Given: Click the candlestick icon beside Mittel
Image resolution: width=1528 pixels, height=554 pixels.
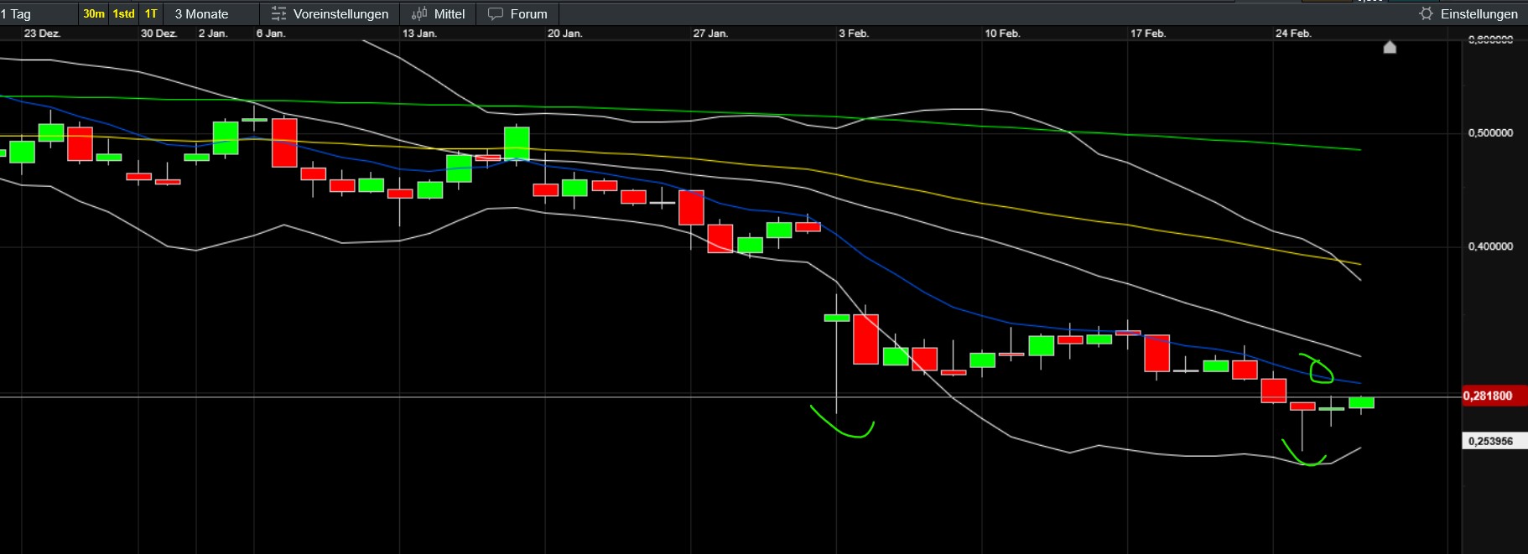Looking at the screenshot, I should point(419,14).
